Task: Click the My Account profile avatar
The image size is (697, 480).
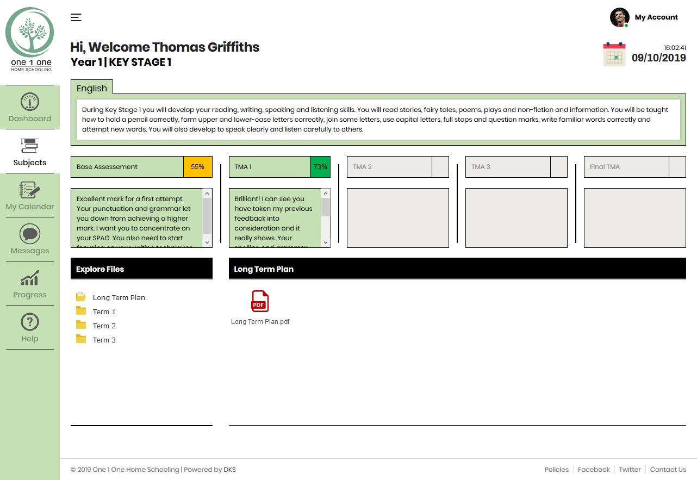Action: [x=619, y=17]
